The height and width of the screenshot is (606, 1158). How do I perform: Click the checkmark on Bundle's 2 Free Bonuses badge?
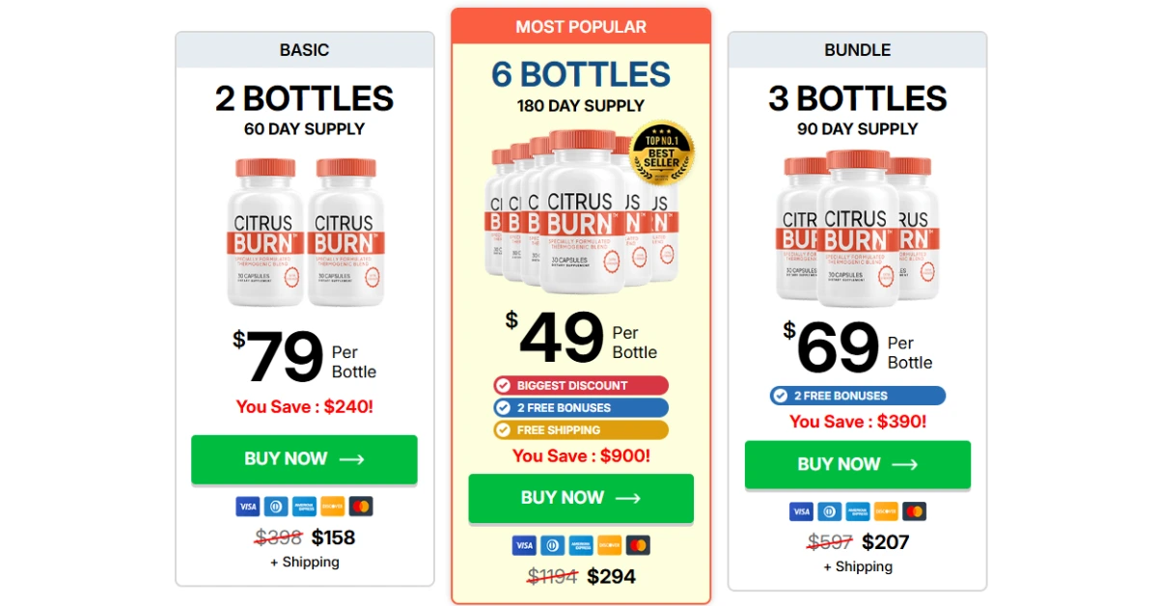coord(780,395)
